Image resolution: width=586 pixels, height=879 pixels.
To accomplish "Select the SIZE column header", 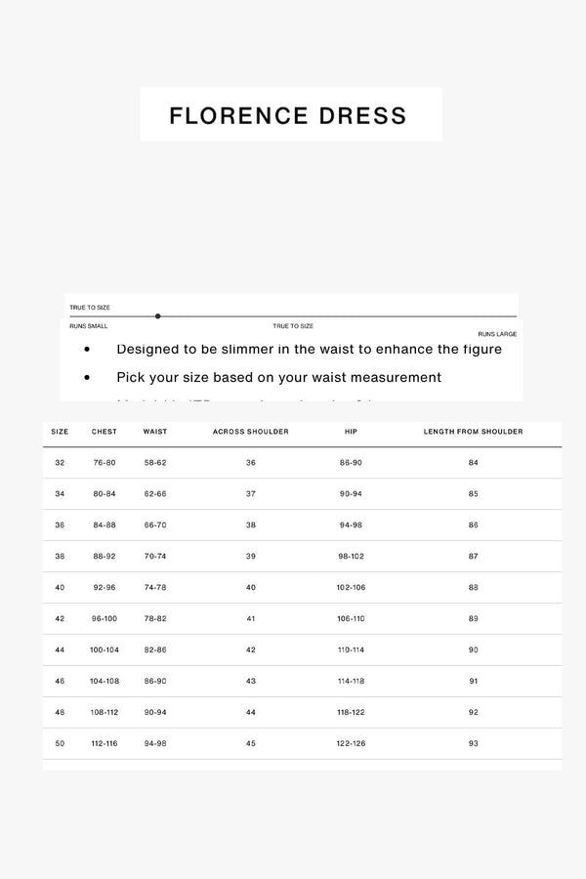I will pyautogui.click(x=61, y=432).
